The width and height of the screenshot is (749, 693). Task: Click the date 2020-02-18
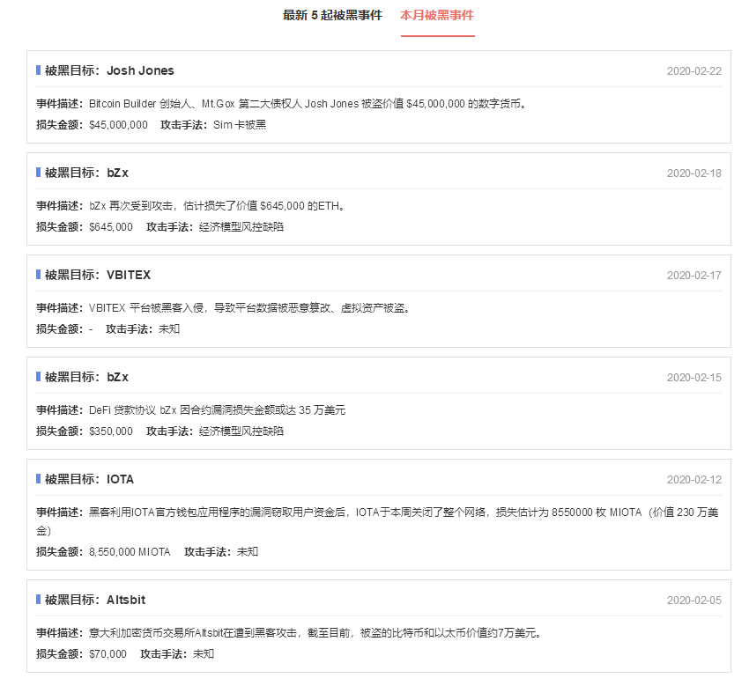(x=694, y=173)
